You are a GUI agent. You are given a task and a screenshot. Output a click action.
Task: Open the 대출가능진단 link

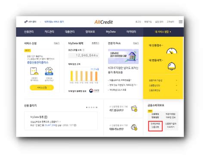[x=116, y=129]
